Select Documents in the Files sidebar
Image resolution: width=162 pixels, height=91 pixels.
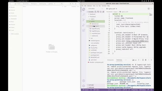(x=14, y=16)
